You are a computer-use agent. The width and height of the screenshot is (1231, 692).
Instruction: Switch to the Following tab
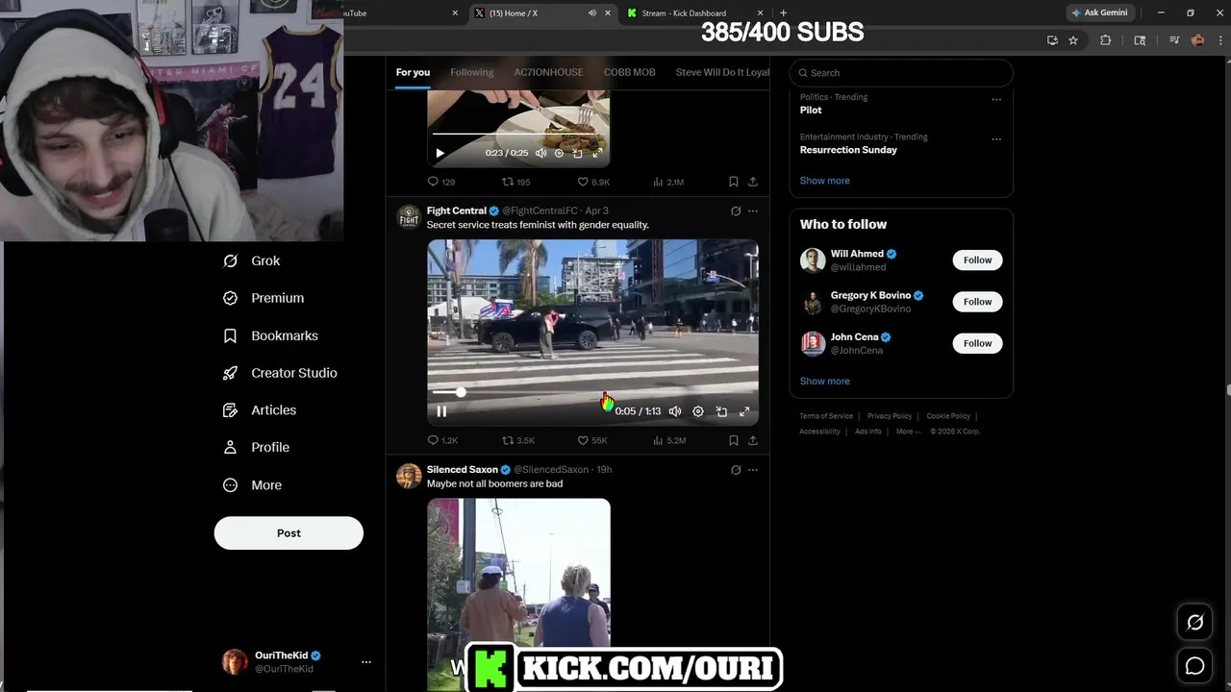(x=472, y=72)
